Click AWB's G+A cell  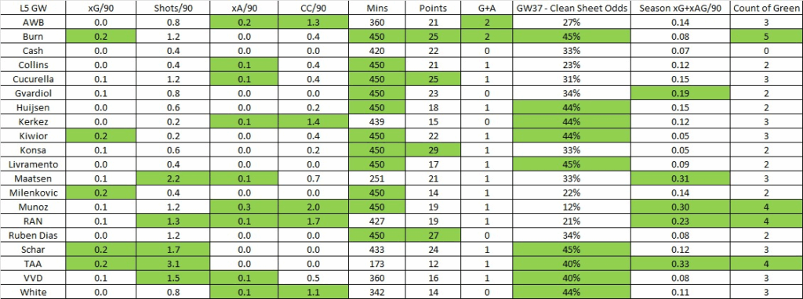486,22
